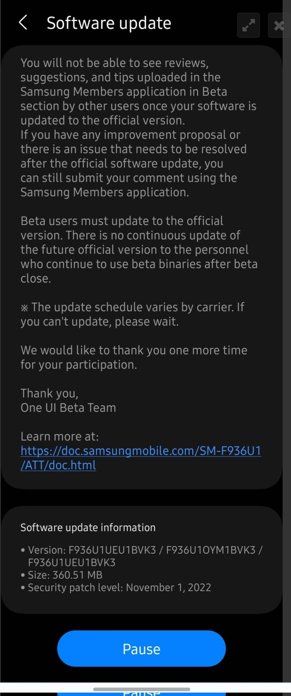Tap the partially hidden Pause button at bottom edge
This screenshot has height=696, width=291.
[141, 694]
